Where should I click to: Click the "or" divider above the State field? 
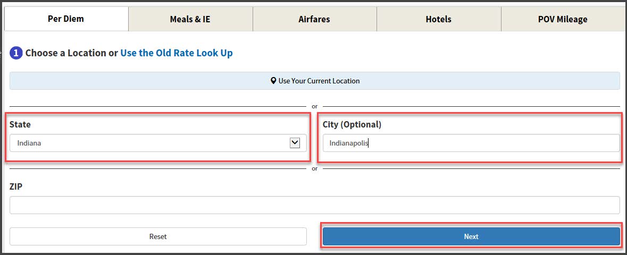tap(314, 106)
